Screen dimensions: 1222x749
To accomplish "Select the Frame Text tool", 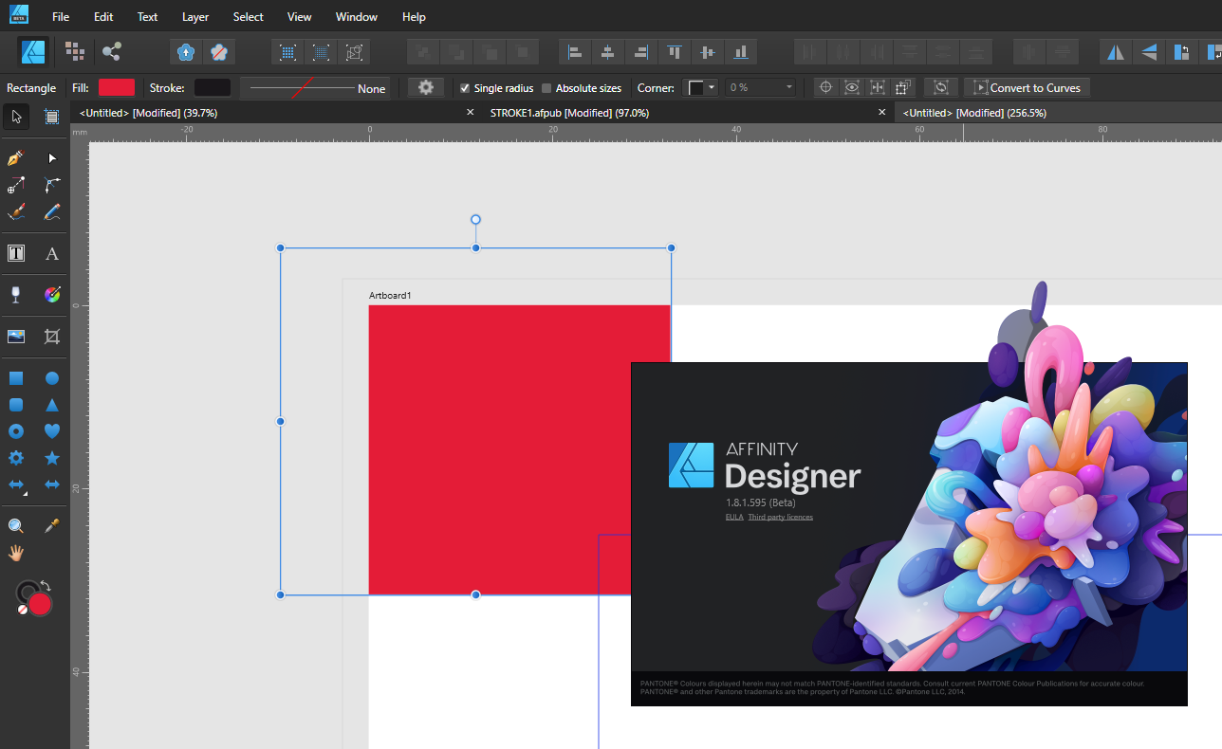I will click(16, 253).
